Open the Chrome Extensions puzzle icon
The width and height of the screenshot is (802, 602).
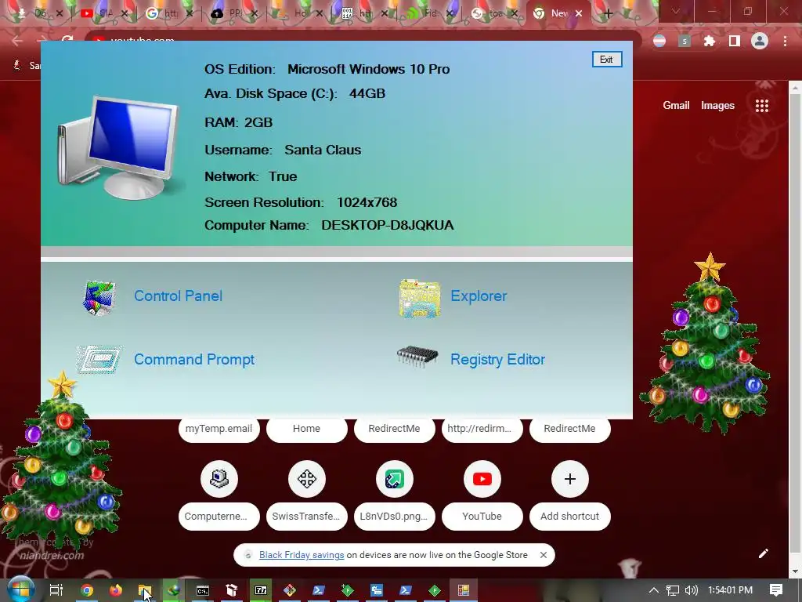710,41
